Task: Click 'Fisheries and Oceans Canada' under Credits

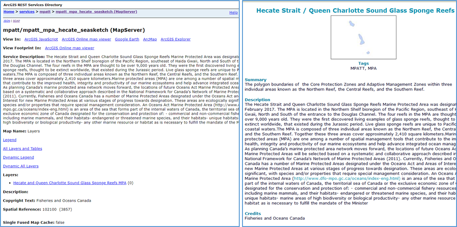Action: (275, 218)
